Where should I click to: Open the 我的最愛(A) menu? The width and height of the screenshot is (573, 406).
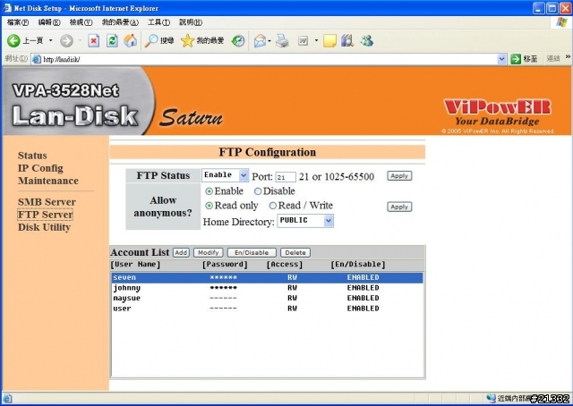pyautogui.click(x=120, y=22)
